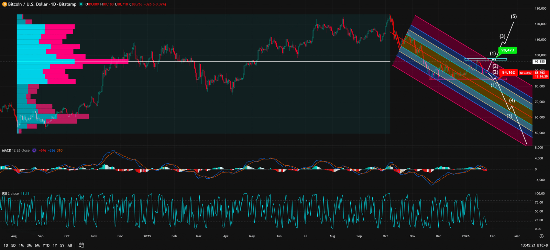Select the 3M time range
550x250 pixels.
coord(29,246)
